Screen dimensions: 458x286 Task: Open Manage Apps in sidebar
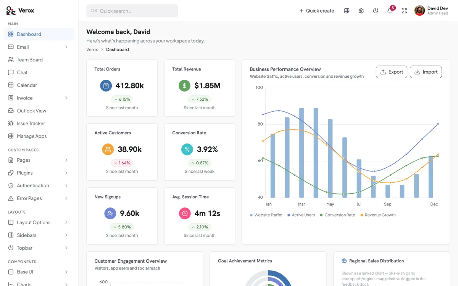pos(39,136)
